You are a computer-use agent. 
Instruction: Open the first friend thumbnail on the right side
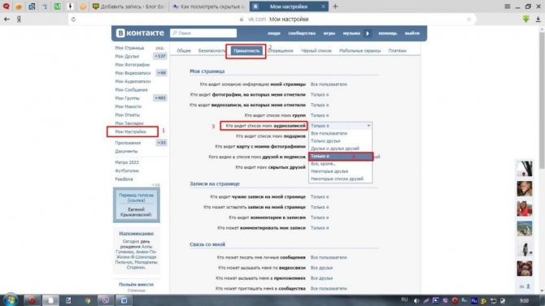click(525, 169)
